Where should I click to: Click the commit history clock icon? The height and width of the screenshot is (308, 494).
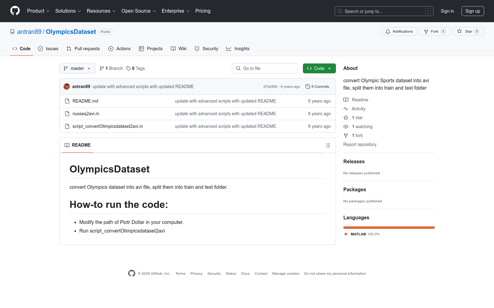point(308,87)
